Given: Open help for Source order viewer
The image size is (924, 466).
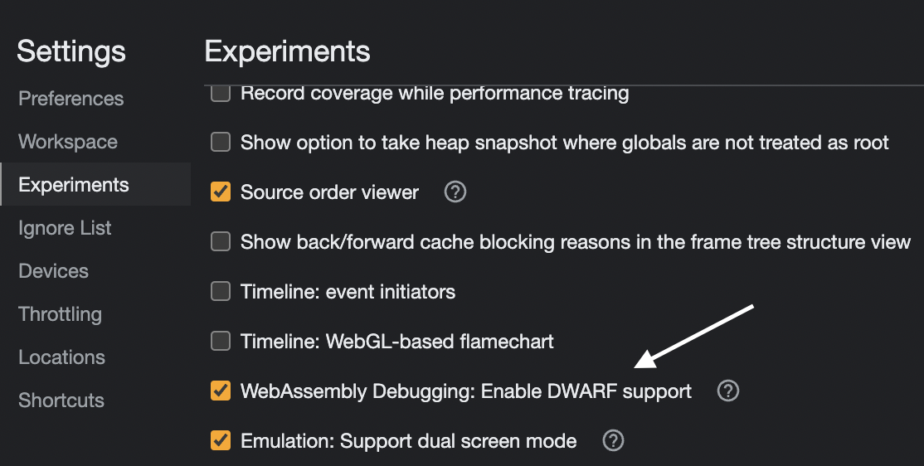Looking at the screenshot, I should (455, 192).
